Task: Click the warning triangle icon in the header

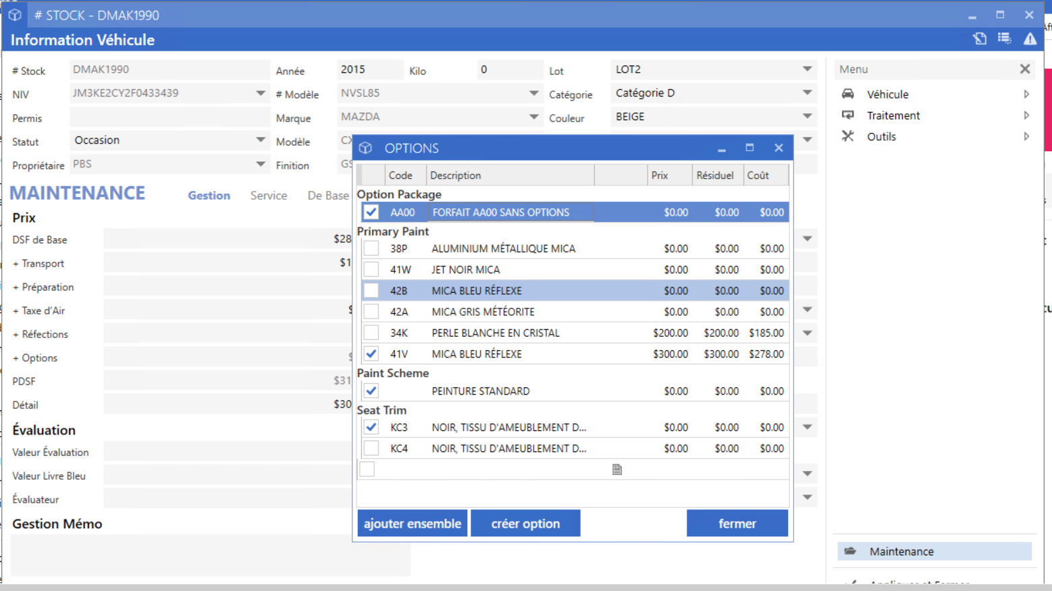Action: [x=1030, y=39]
